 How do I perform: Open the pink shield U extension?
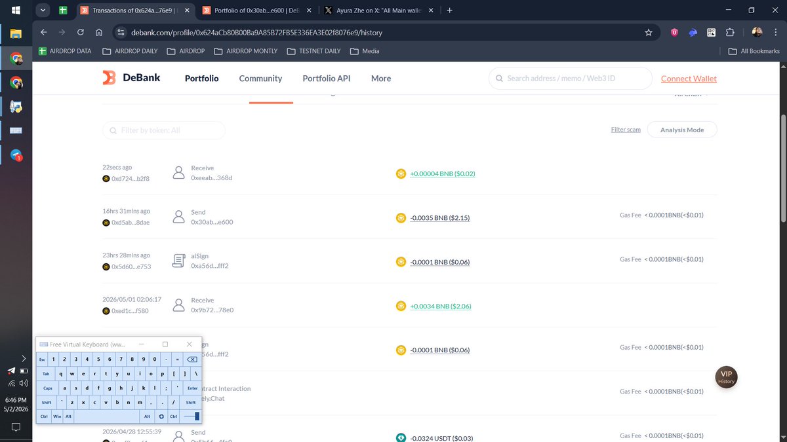pos(674,32)
